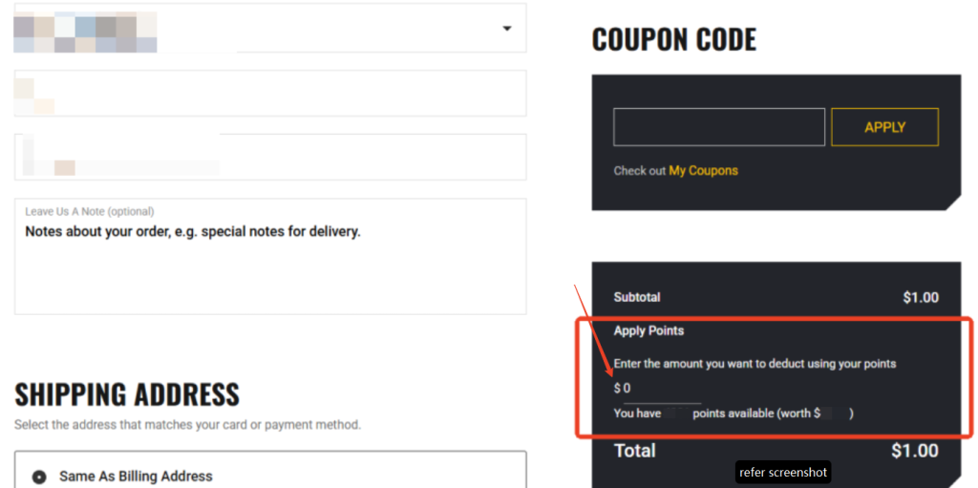Click the points deduction amount field
The height and width of the screenshot is (488, 978).
tap(659, 389)
